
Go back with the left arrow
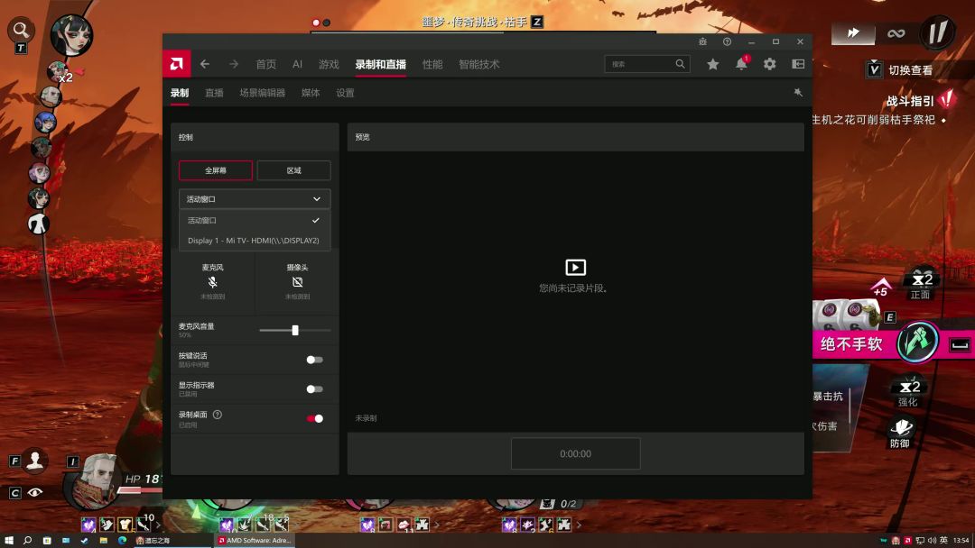pos(205,64)
